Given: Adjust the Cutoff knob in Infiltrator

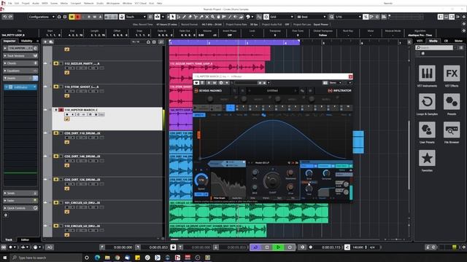Looking at the screenshot, I should pyautogui.click(x=272, y=181).
